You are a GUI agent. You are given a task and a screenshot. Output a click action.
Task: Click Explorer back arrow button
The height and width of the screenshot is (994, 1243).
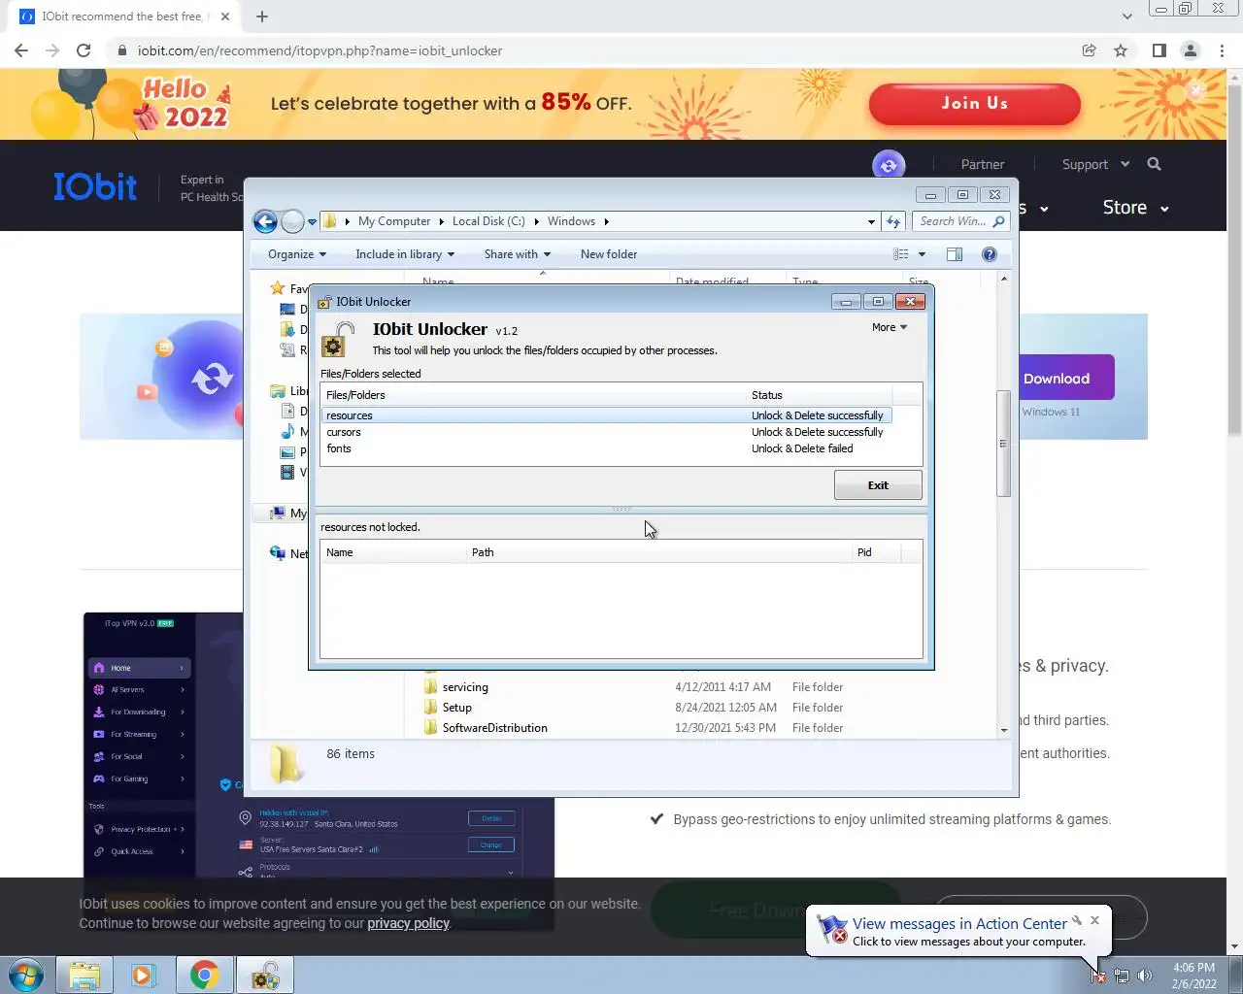[265, 221]
